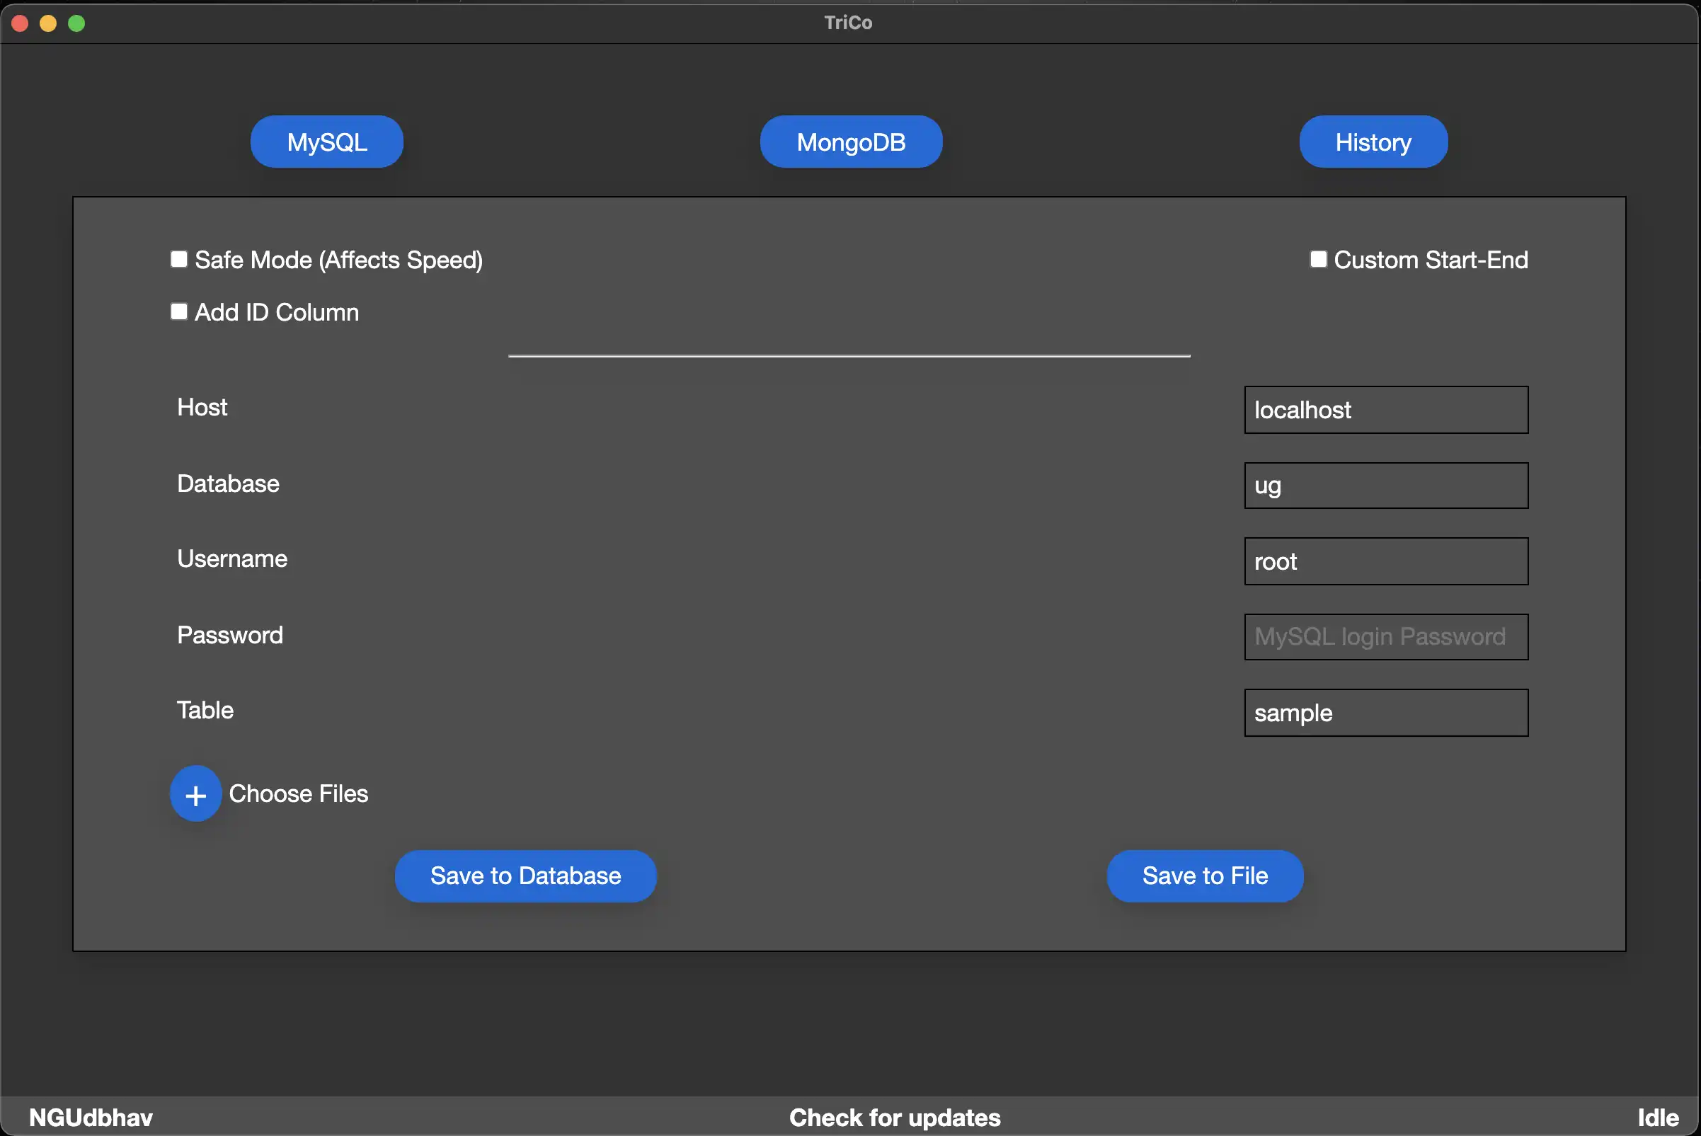The height and width of the screenshot is (1136, 1701).
Task: Switch to MongoDB section
Action: pos(851,141)
